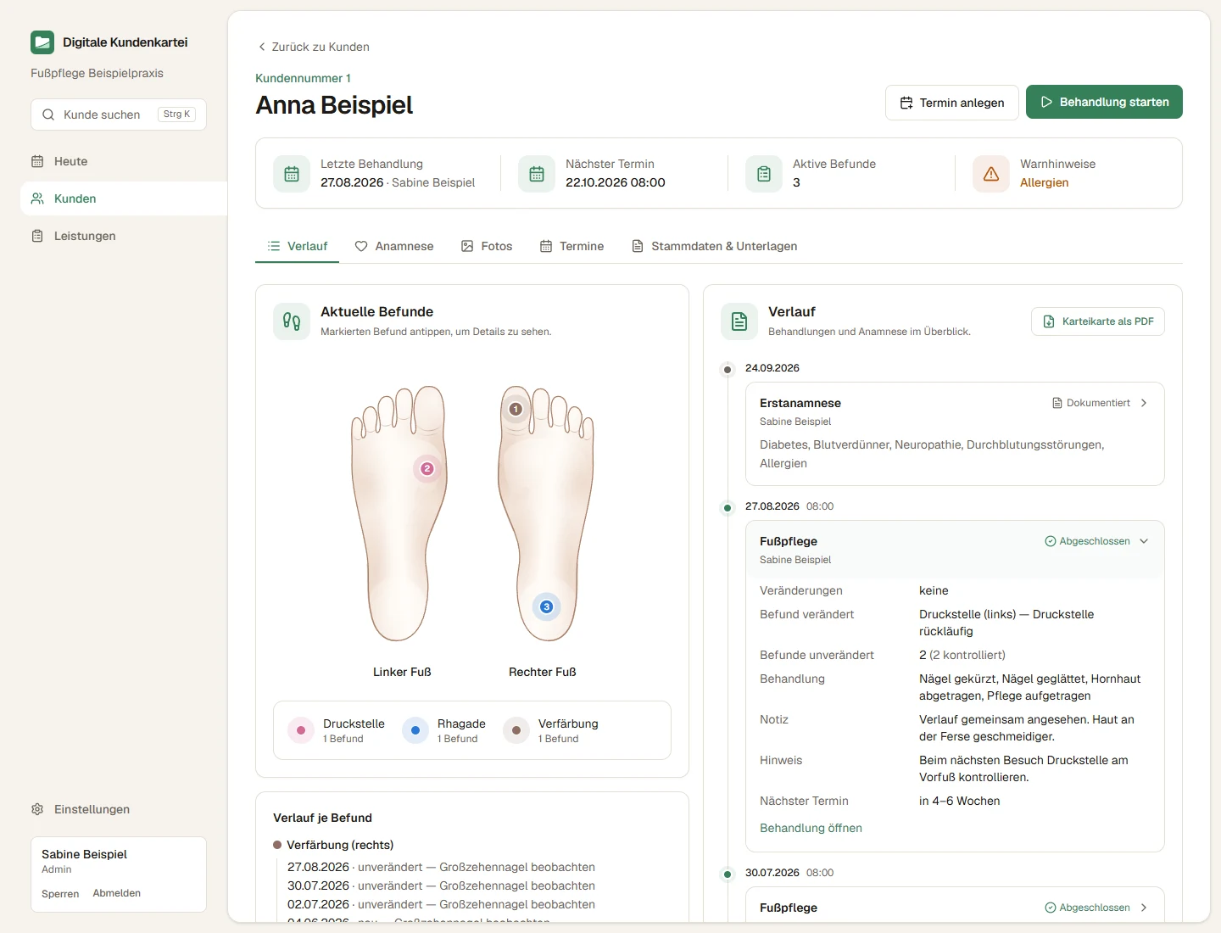Click the list icon on the Verlauf tab

point(274,246)
